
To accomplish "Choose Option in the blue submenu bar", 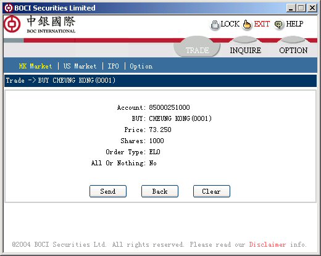I will [x=141, y=66].
